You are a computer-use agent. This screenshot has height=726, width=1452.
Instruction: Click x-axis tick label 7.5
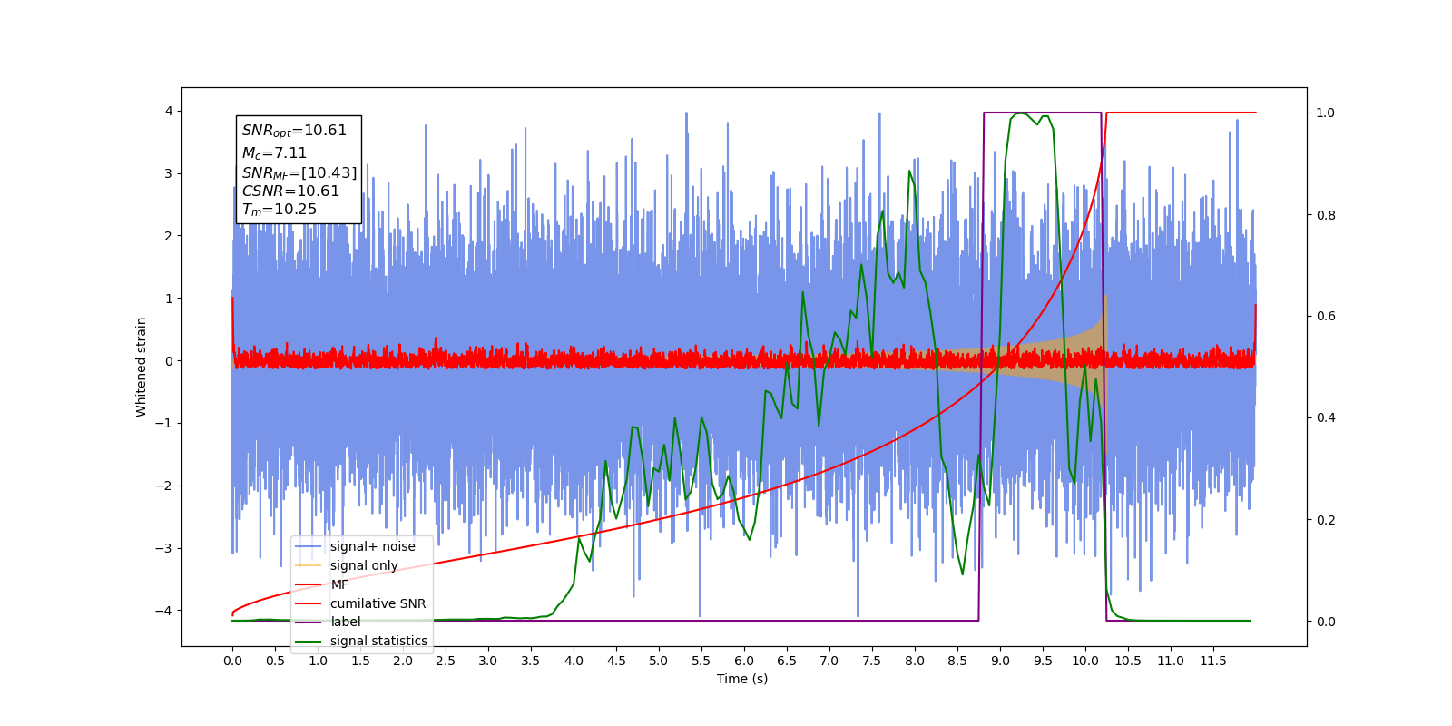(872, 661)
